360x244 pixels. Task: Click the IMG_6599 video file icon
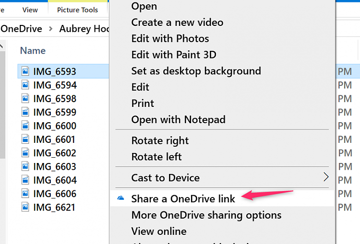(x=25, y=113)
